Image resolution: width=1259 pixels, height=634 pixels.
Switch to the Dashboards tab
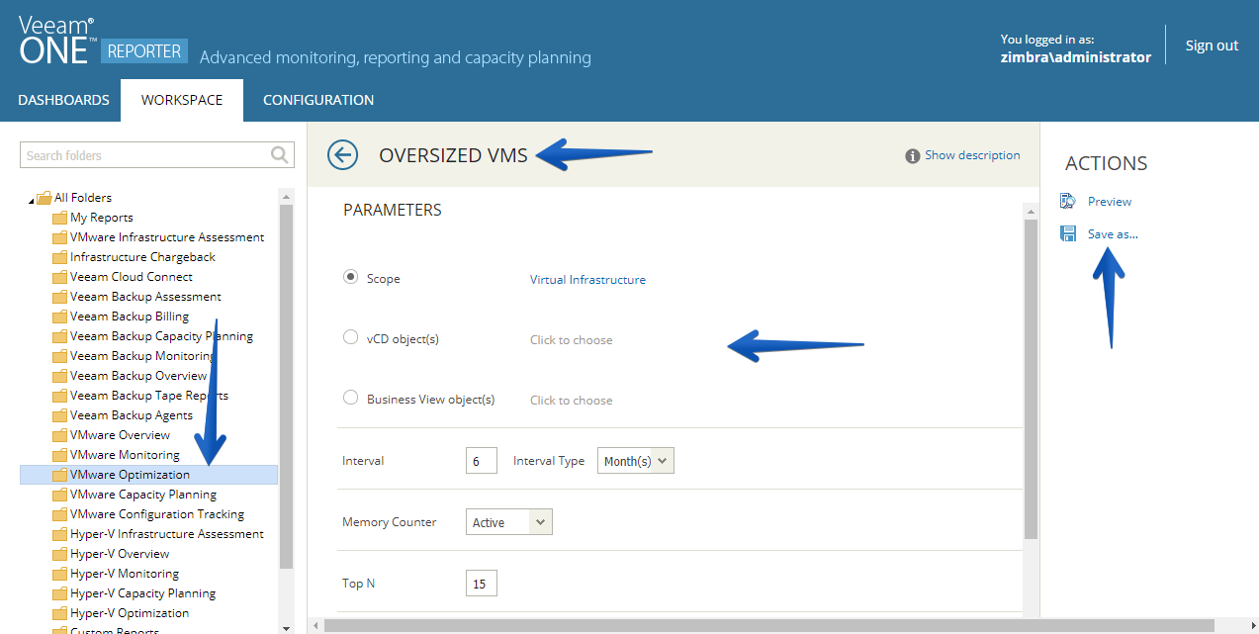[63, 100]
